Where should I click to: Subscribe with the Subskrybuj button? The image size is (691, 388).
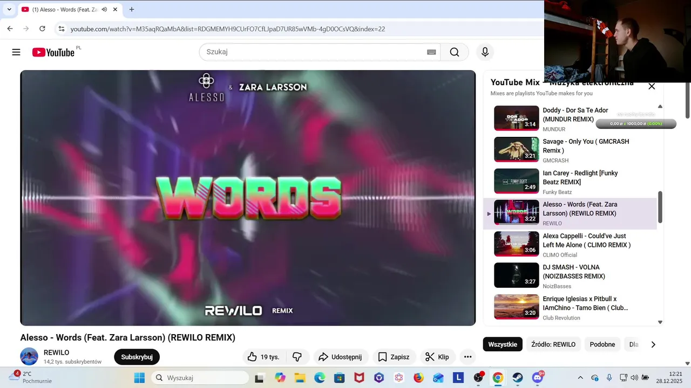[x=137, y=357]
